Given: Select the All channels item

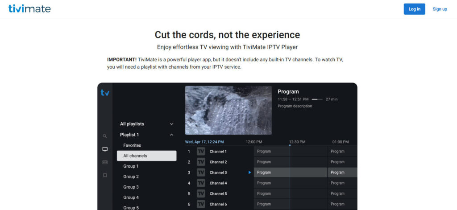Looking at the screenshot, I should coord(146,156).
